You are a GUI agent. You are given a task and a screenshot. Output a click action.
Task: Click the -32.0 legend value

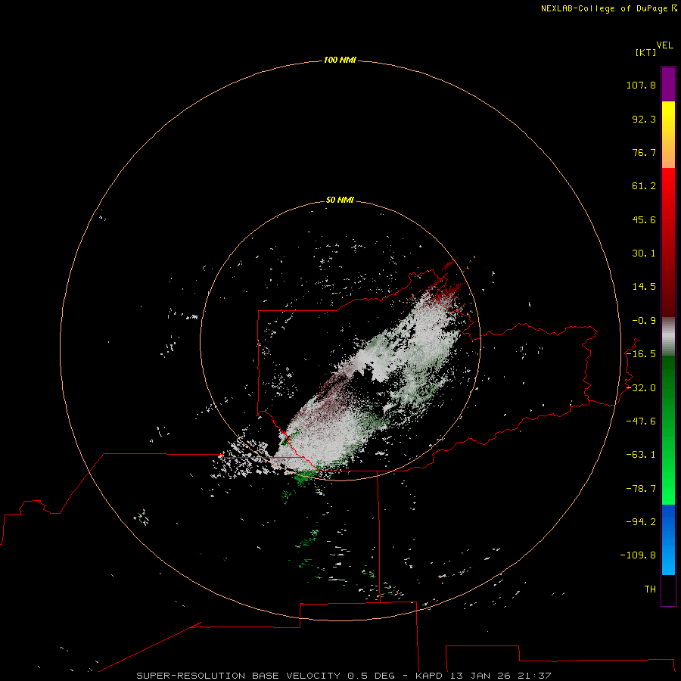click(641, 388)
